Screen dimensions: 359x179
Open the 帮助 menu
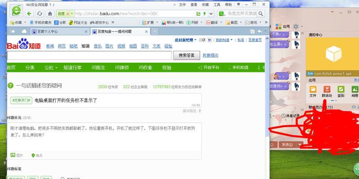coord(228,4)
